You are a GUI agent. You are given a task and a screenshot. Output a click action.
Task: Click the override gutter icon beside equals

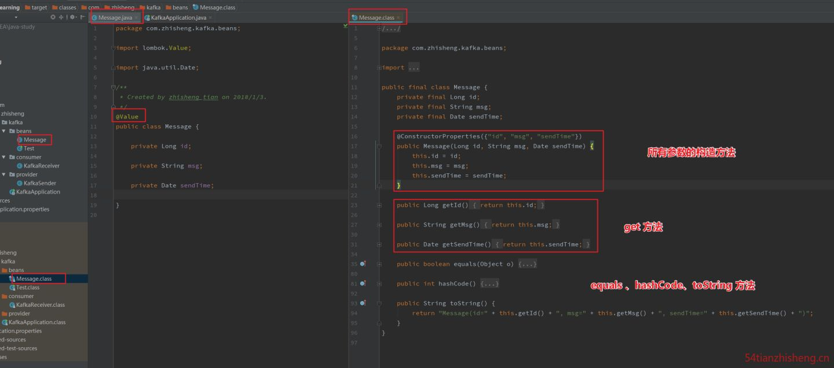[x=363, y=263]
